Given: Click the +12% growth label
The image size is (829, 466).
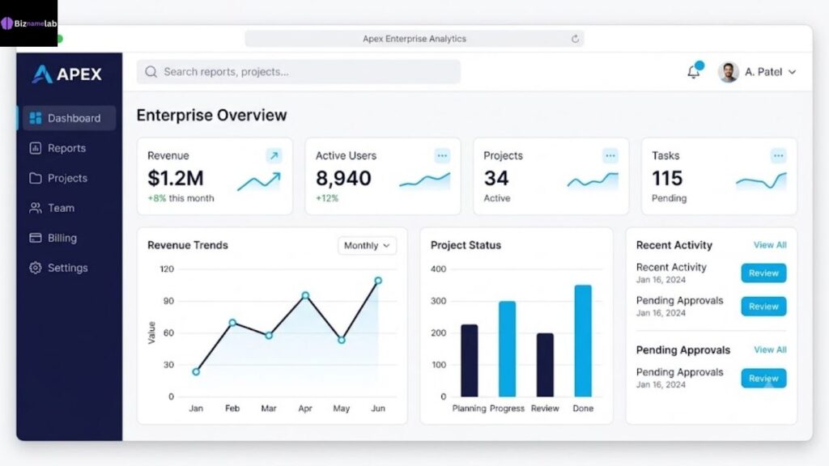Looking at the screenshot, I should 327,198.
